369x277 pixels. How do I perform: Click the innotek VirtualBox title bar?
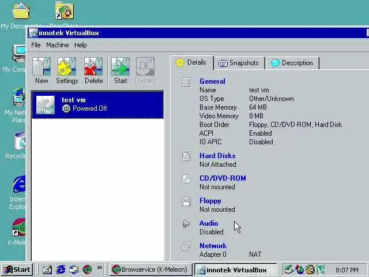[198, 33]
